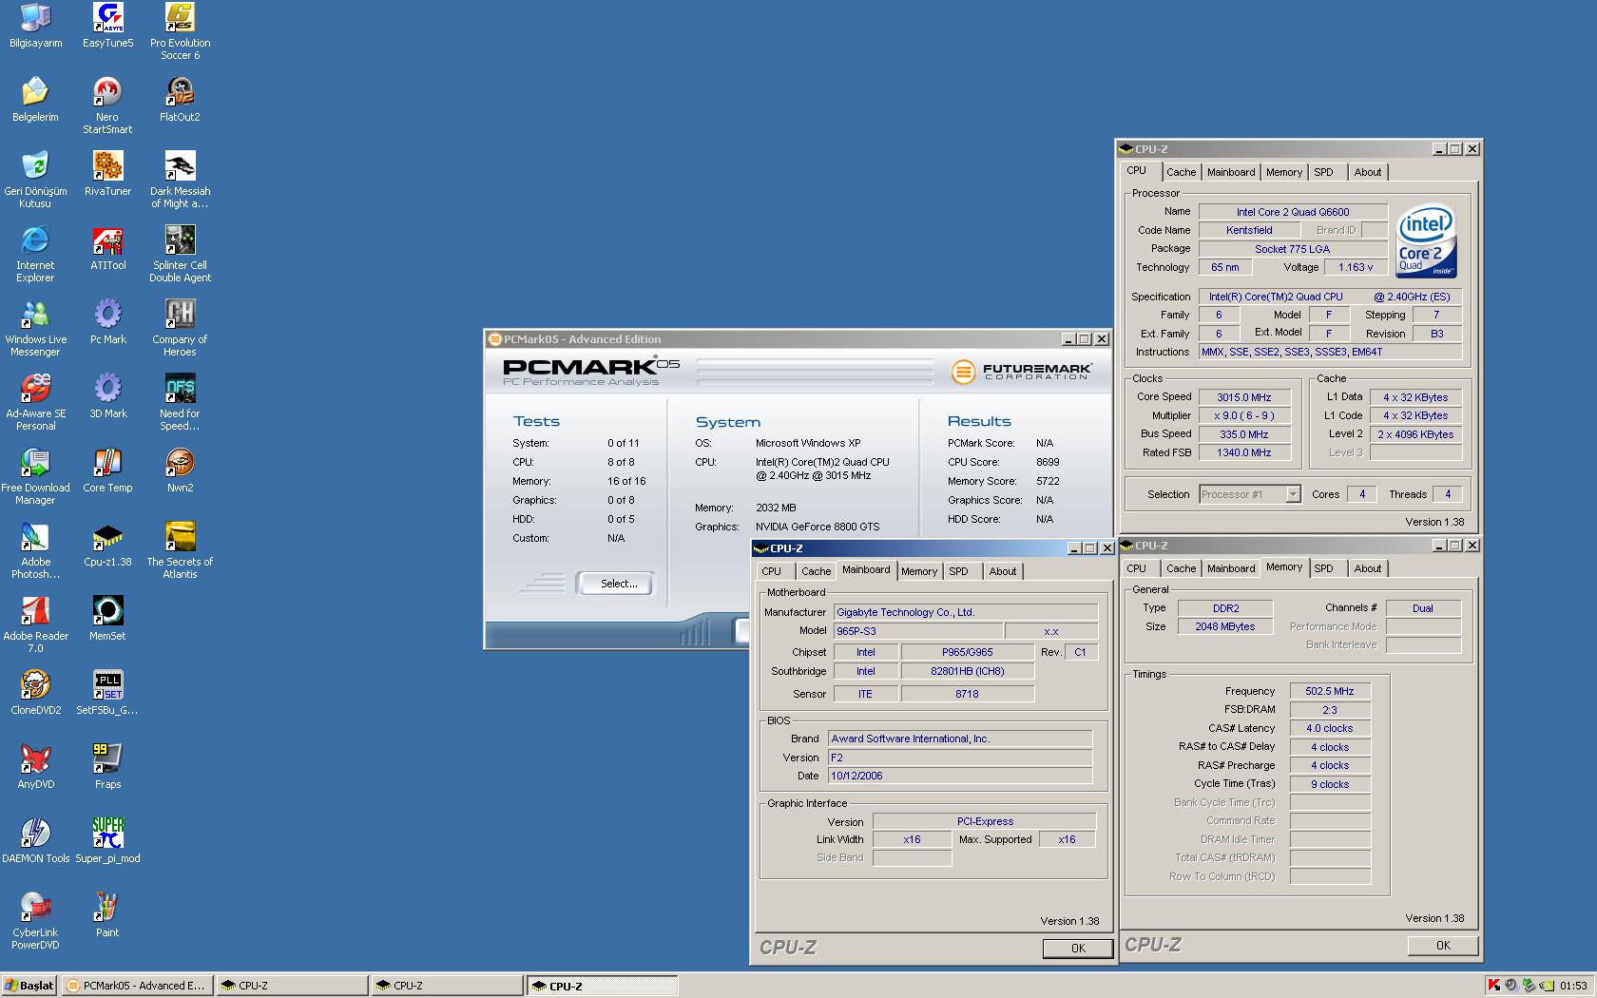Open the Processor #1 selection dropdown
This screenshot has height=998, width=1597.
(x=1292, y=494)
